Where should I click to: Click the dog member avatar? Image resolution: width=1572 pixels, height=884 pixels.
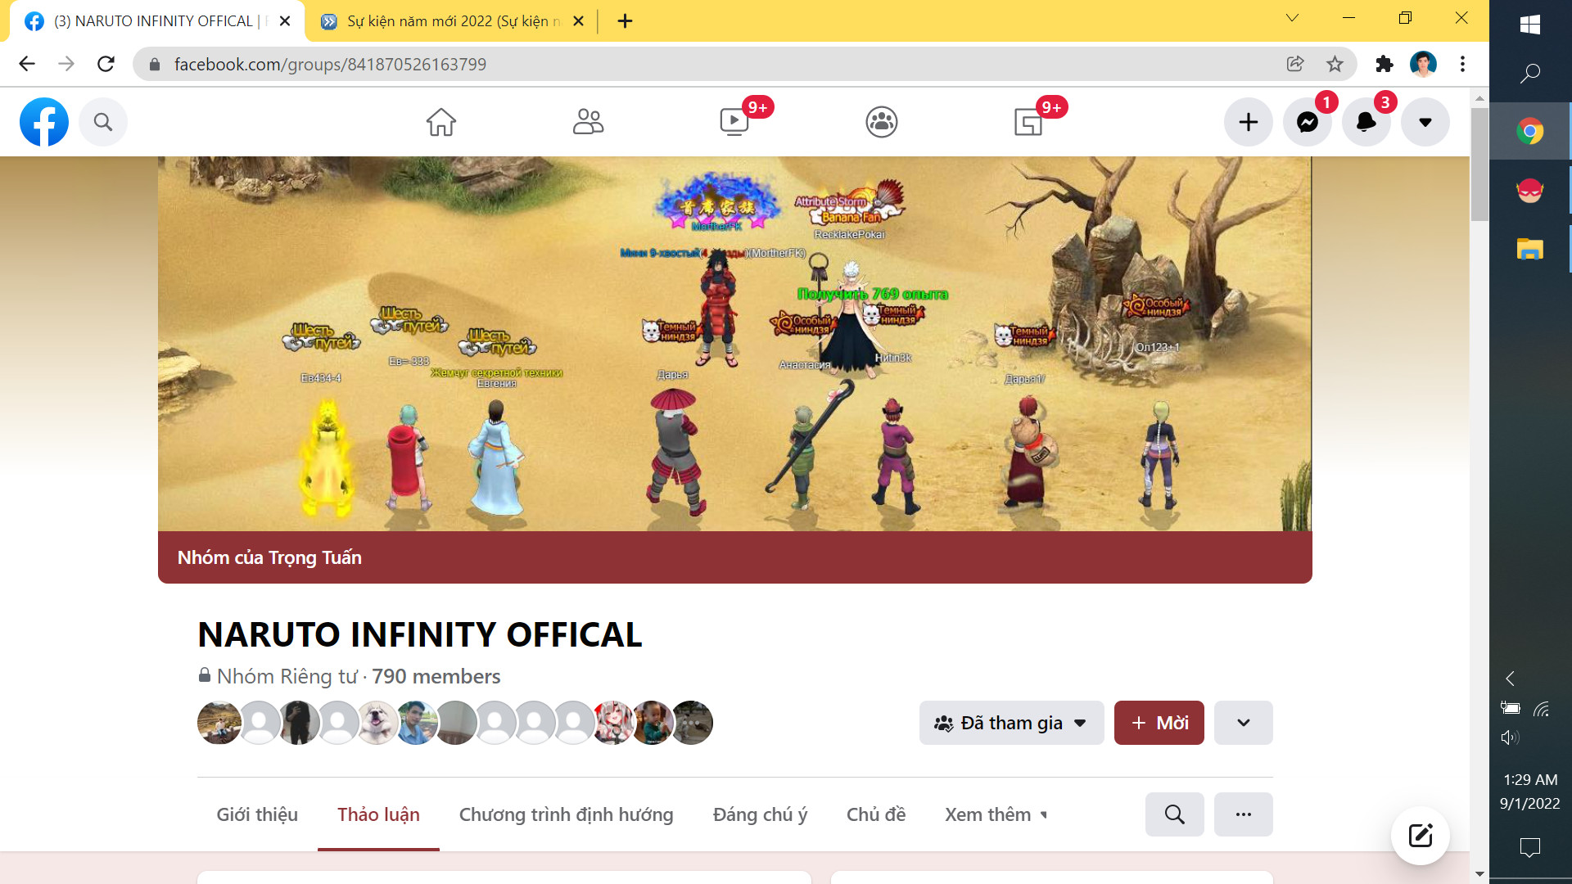coord(377,723)
